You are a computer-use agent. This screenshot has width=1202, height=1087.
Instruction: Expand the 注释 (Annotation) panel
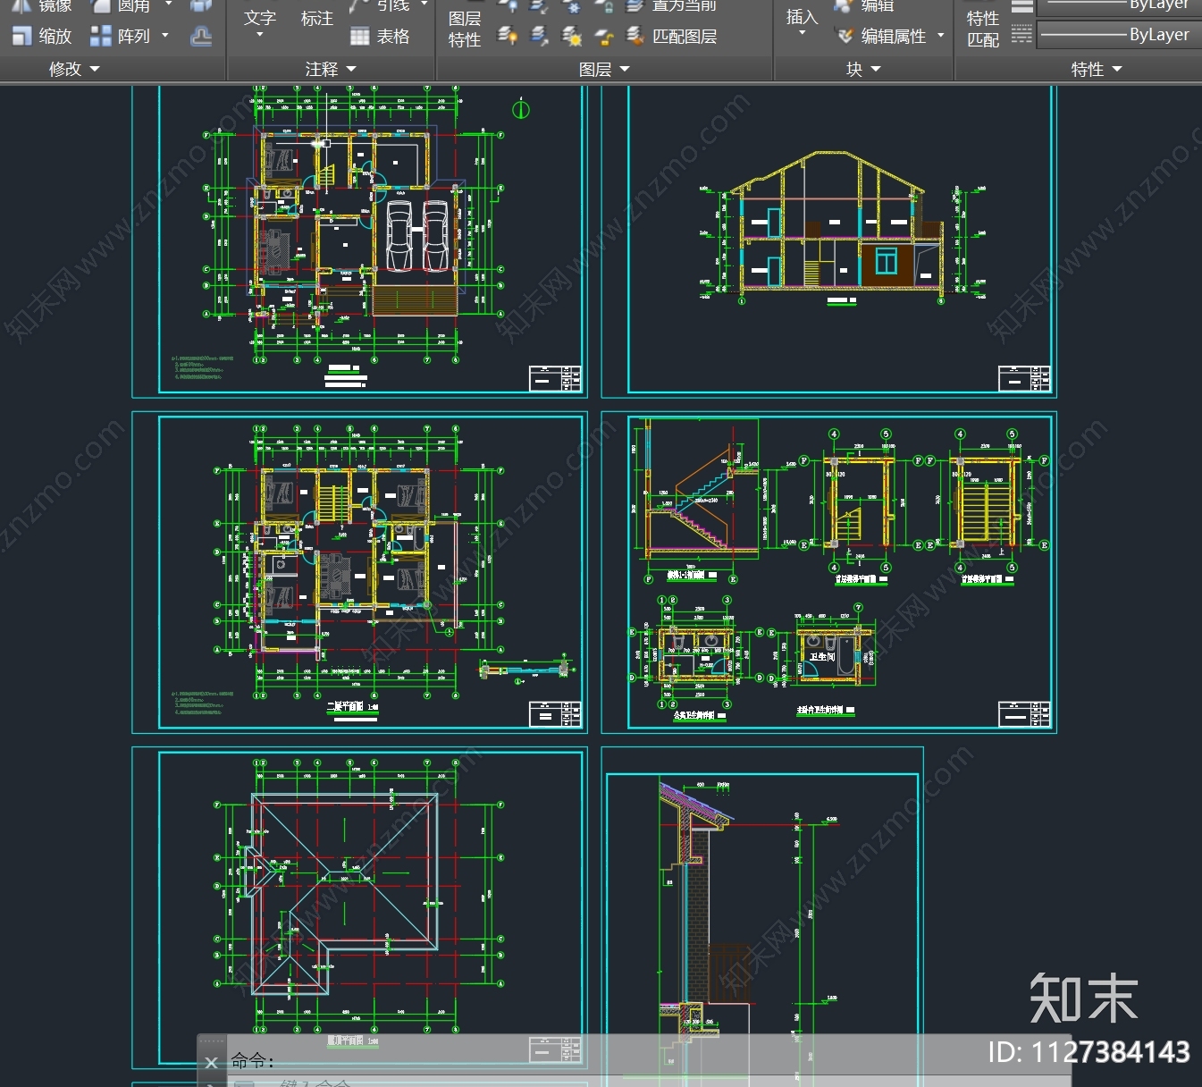tap(331, 69)
